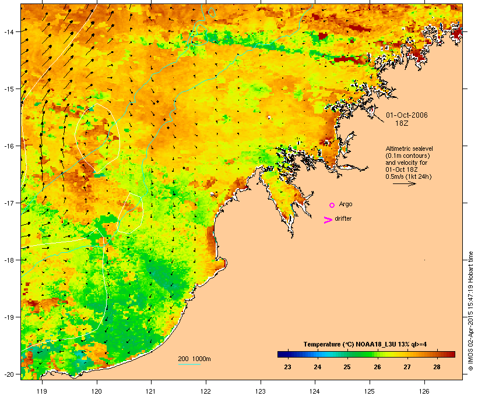The height and width of the screenshot is (396, 478).
Task: Click the latitude label -14
Action: (x=8, y=31)
